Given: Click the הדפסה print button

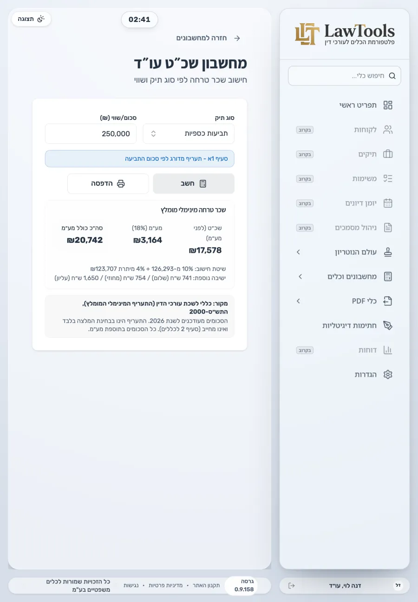Looking at the screenshot, I should click(108, 183).
